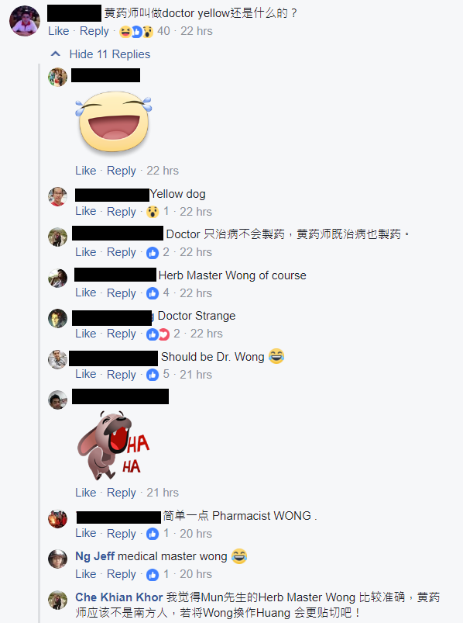Click like icon on Doctor 只治病 reply

coord(153,253)
